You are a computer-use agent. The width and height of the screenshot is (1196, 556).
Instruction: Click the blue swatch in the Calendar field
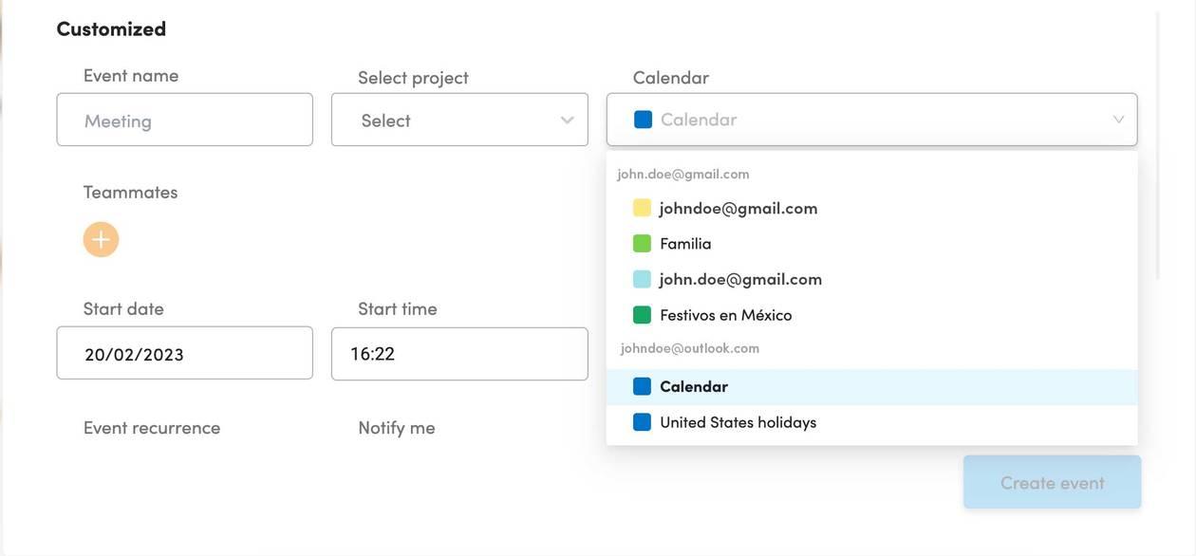pos(643,120)
